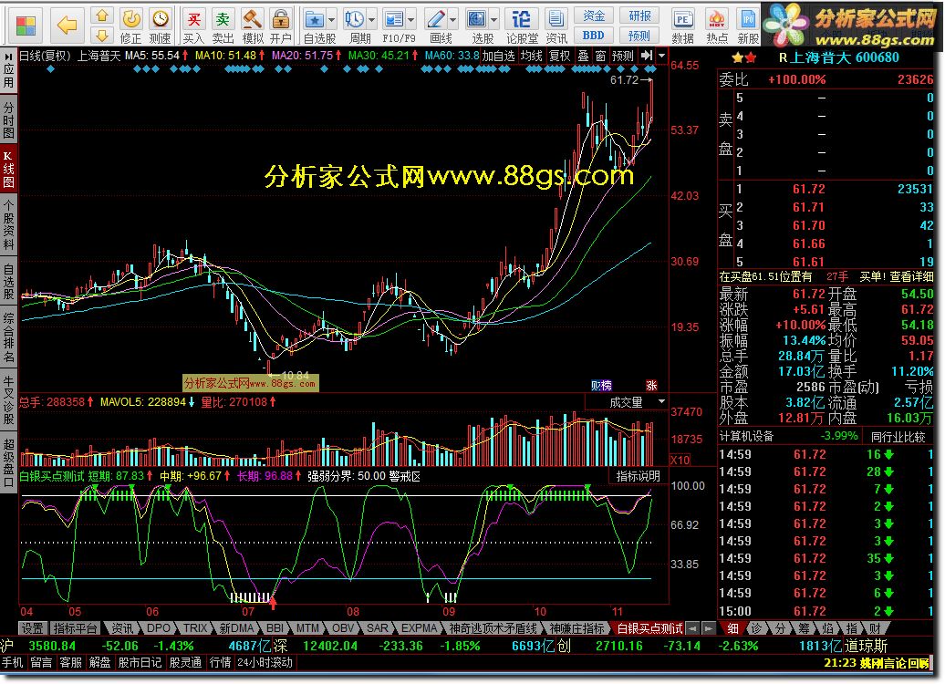
Task: Toggle the 叠 overlay option
Action: pyautogui.click(x=583, y=56)
